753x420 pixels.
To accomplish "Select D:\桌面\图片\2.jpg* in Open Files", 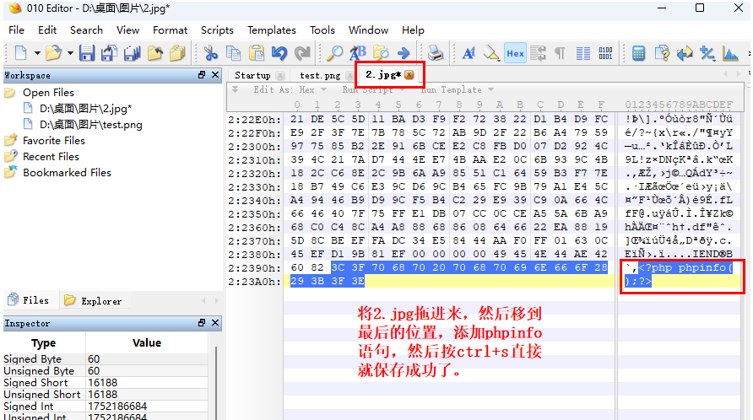I will click(x=85, y=109).
